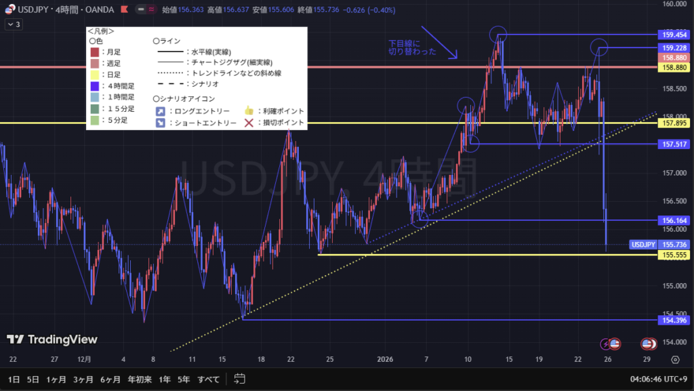Switch range to 年初来
The height and width of the screenshot is (391, 694).
coord(136,379)
